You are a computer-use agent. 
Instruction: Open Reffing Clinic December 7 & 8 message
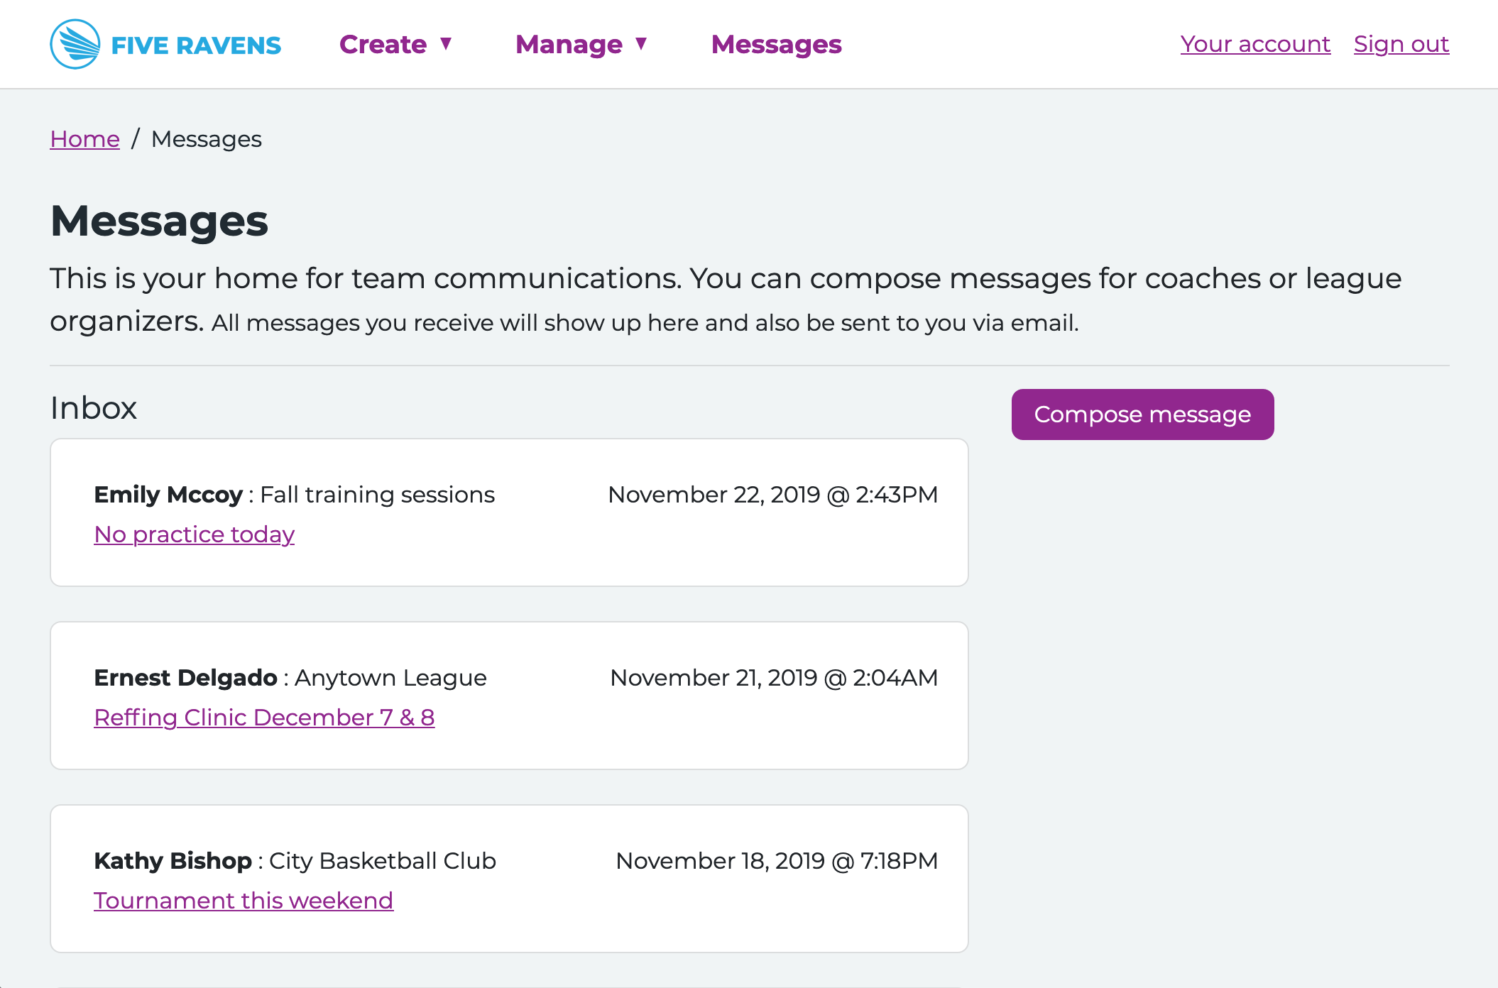264,718
